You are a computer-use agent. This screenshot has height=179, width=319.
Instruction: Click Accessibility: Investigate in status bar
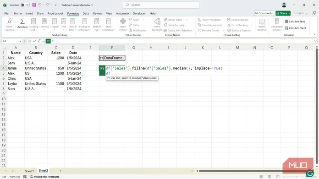(44, 177)
